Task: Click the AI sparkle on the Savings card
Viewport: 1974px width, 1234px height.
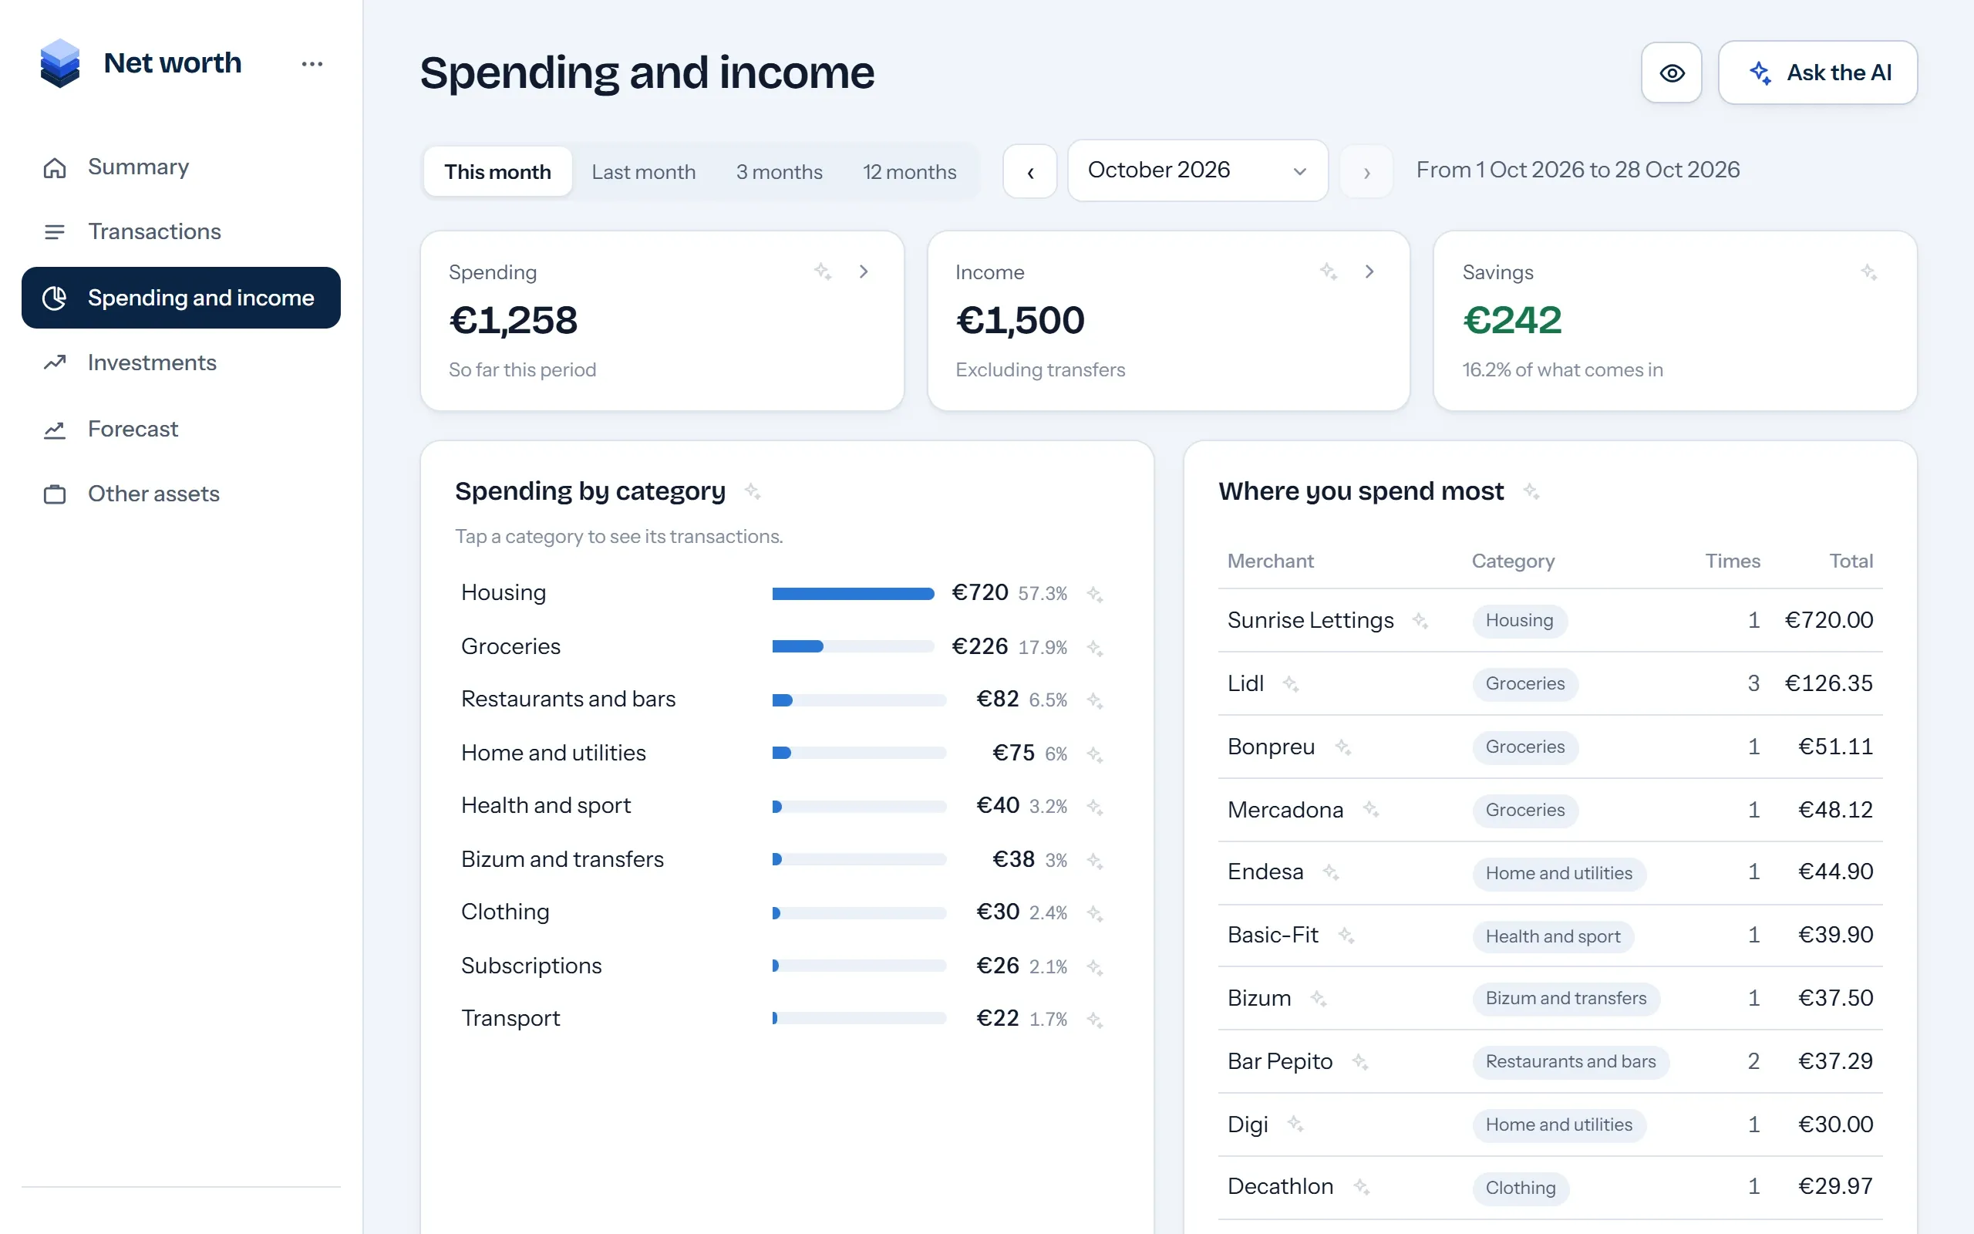Action: pyautogui.click(x=1869, y=271)
